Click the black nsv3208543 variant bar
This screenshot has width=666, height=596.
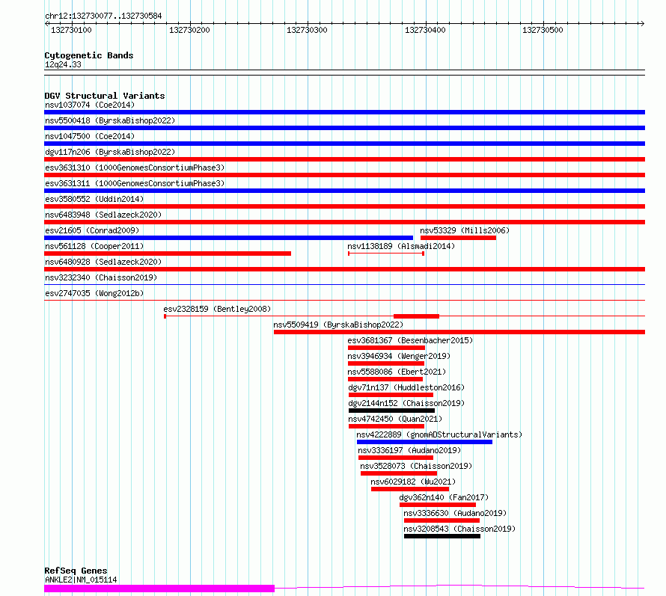pyautogui.click(x=442, y=536)
